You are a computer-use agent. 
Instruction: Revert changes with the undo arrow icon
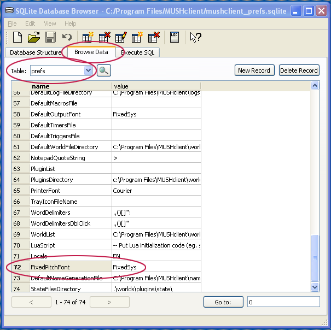click(67, 37)
